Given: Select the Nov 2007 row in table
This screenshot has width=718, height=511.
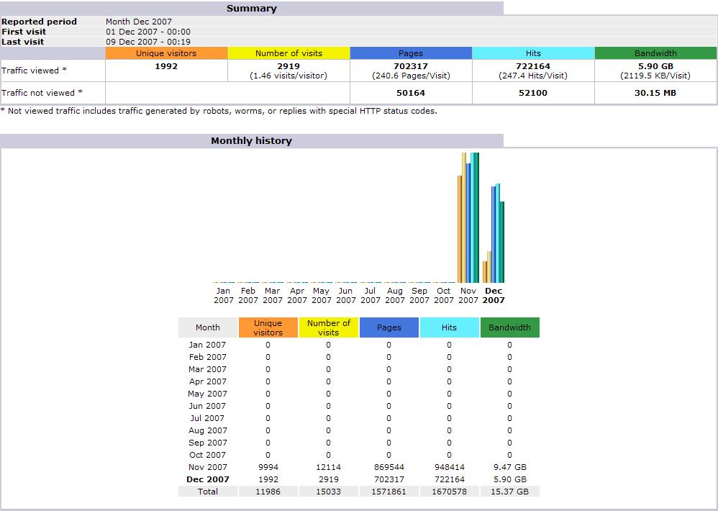Looking at the screenshot, I should point(359,467).
